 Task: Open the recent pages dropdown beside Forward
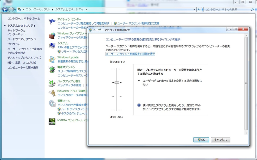15,10
